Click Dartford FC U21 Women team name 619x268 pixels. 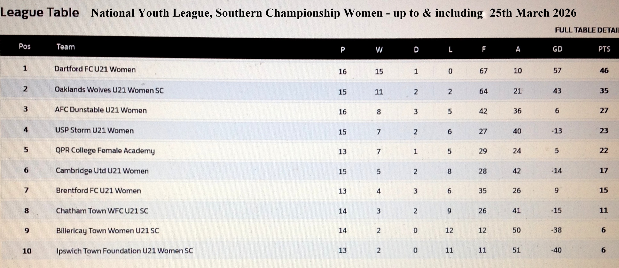[95, 69]
